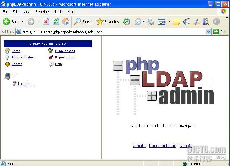Print the page with the printer icon

click(151, 22)
